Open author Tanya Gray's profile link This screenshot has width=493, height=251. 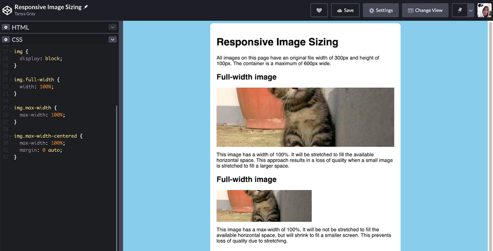pos(25,14)
